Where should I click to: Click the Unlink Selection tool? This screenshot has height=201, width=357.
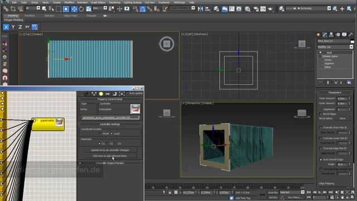[x=13, y=9]
